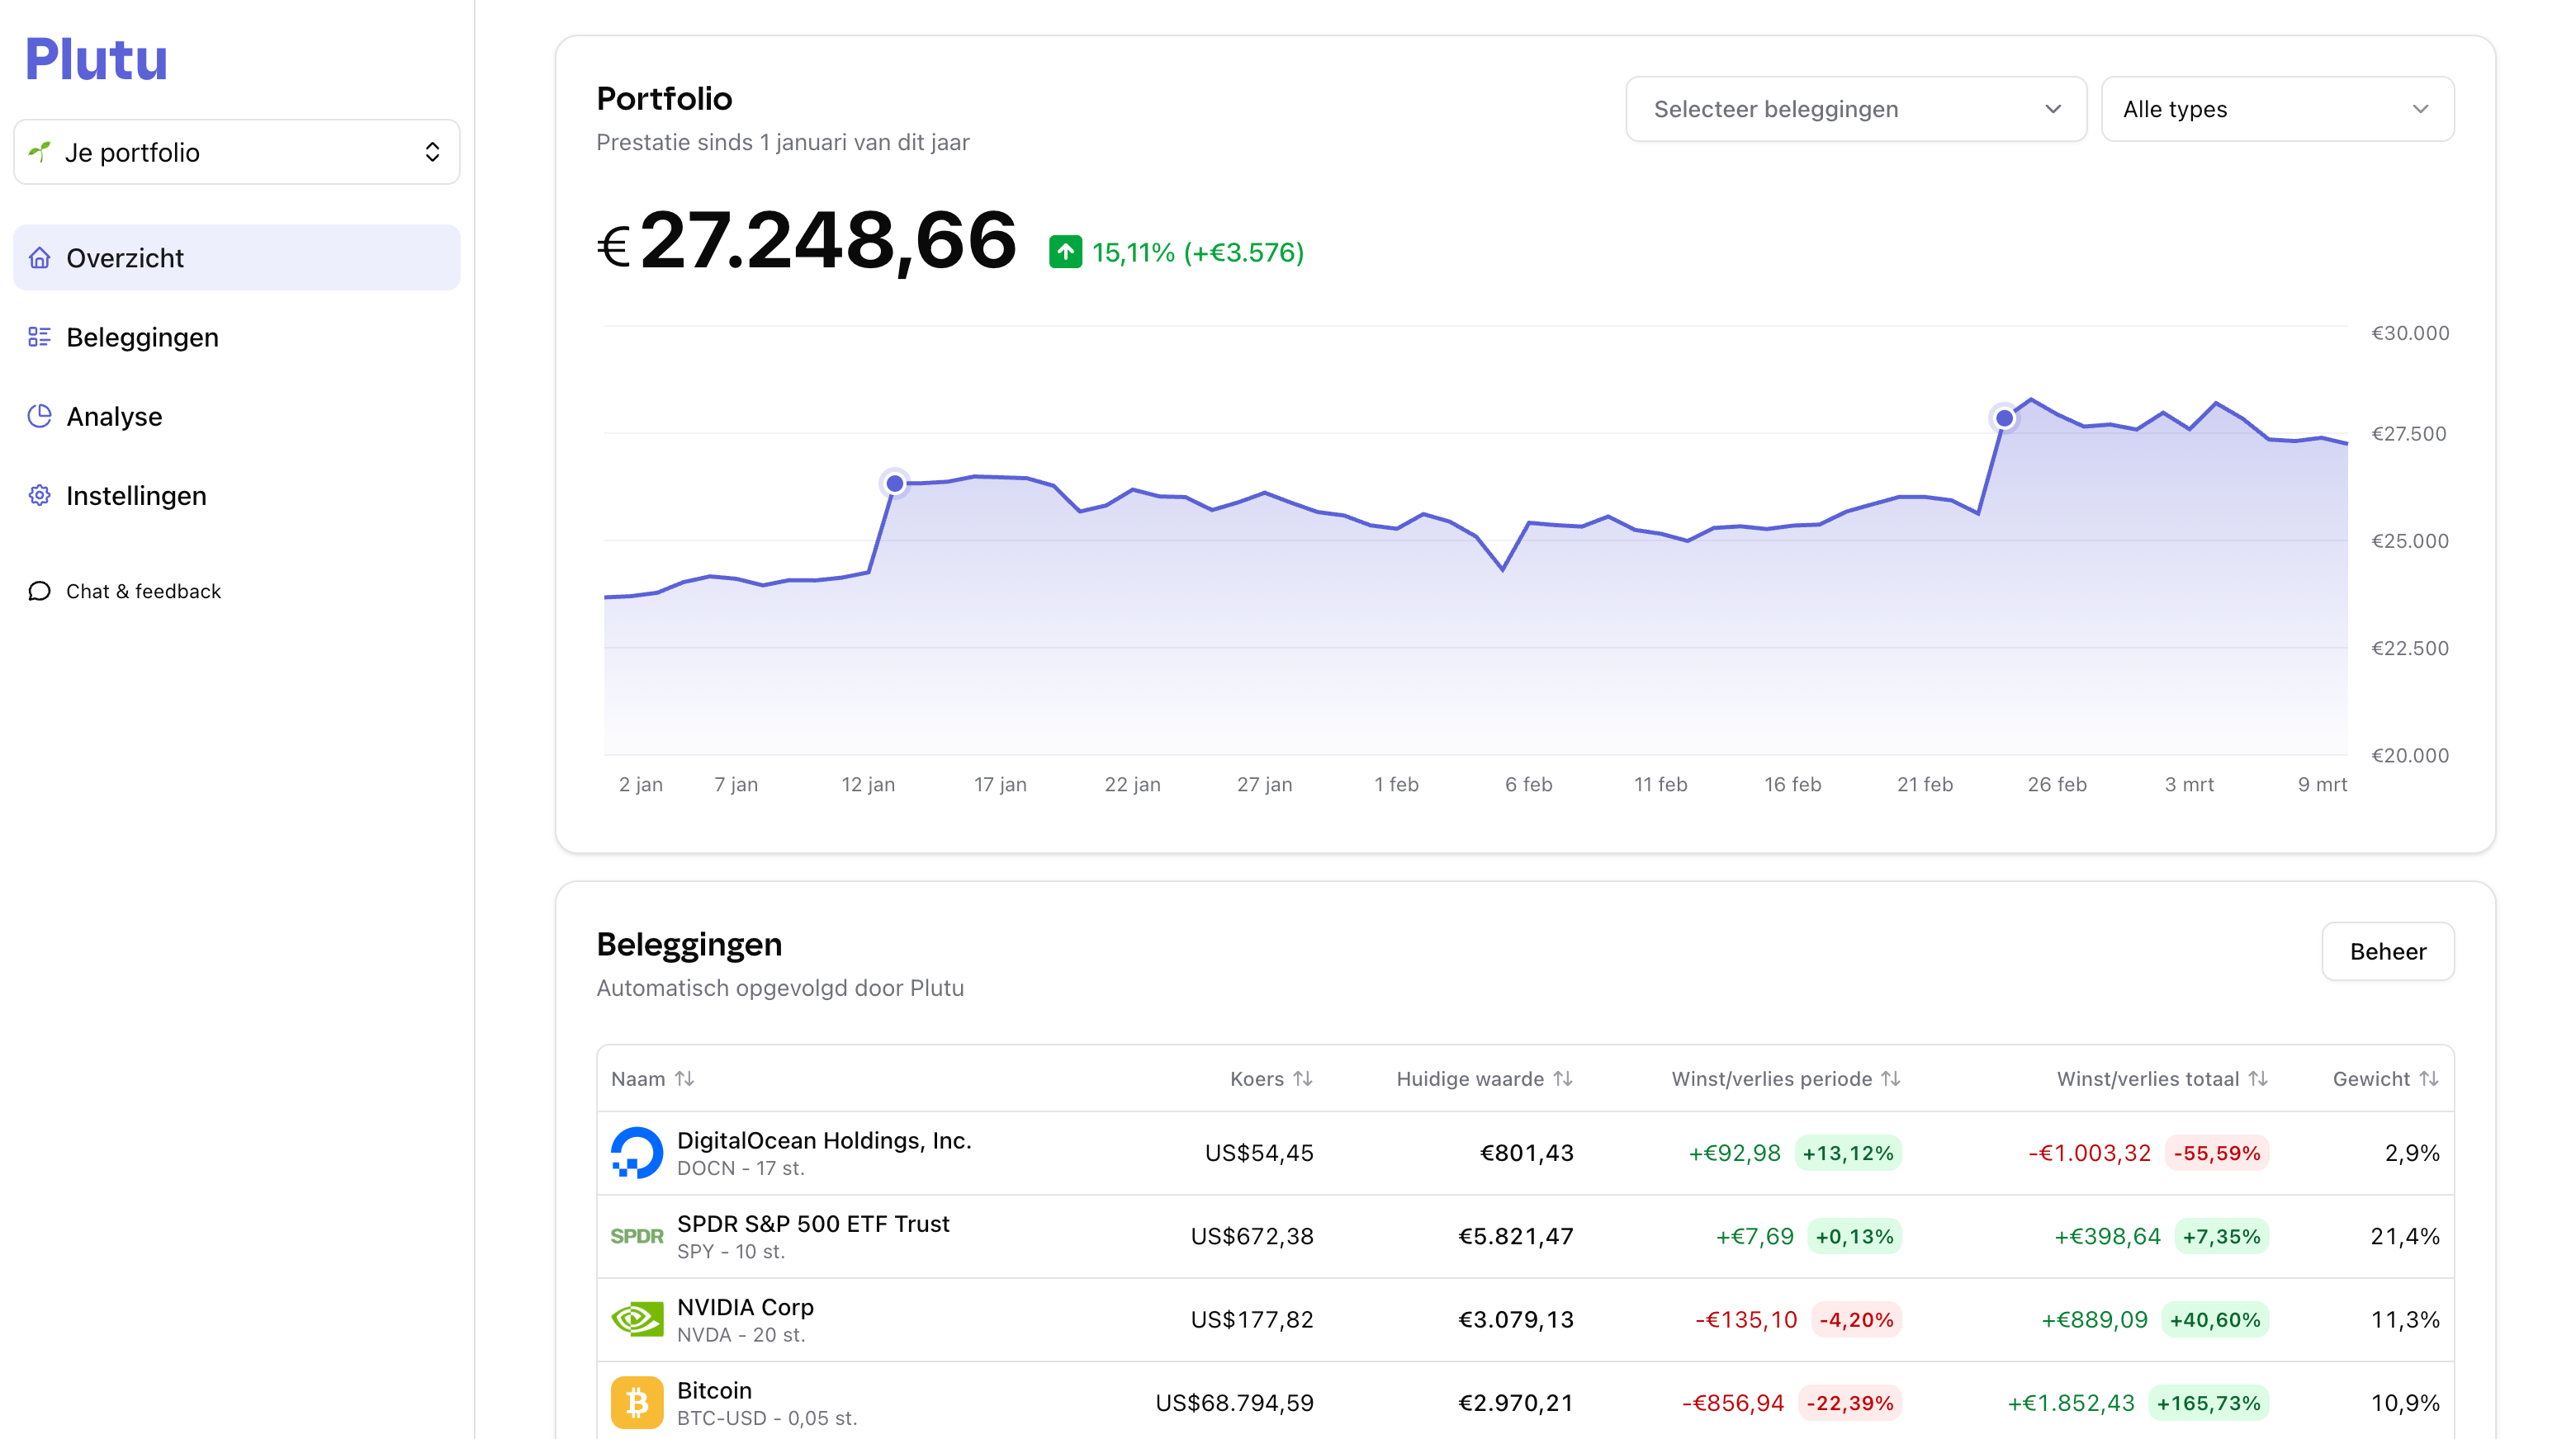Click the DigitalOcean logo in the table

tap(636, 1152)
